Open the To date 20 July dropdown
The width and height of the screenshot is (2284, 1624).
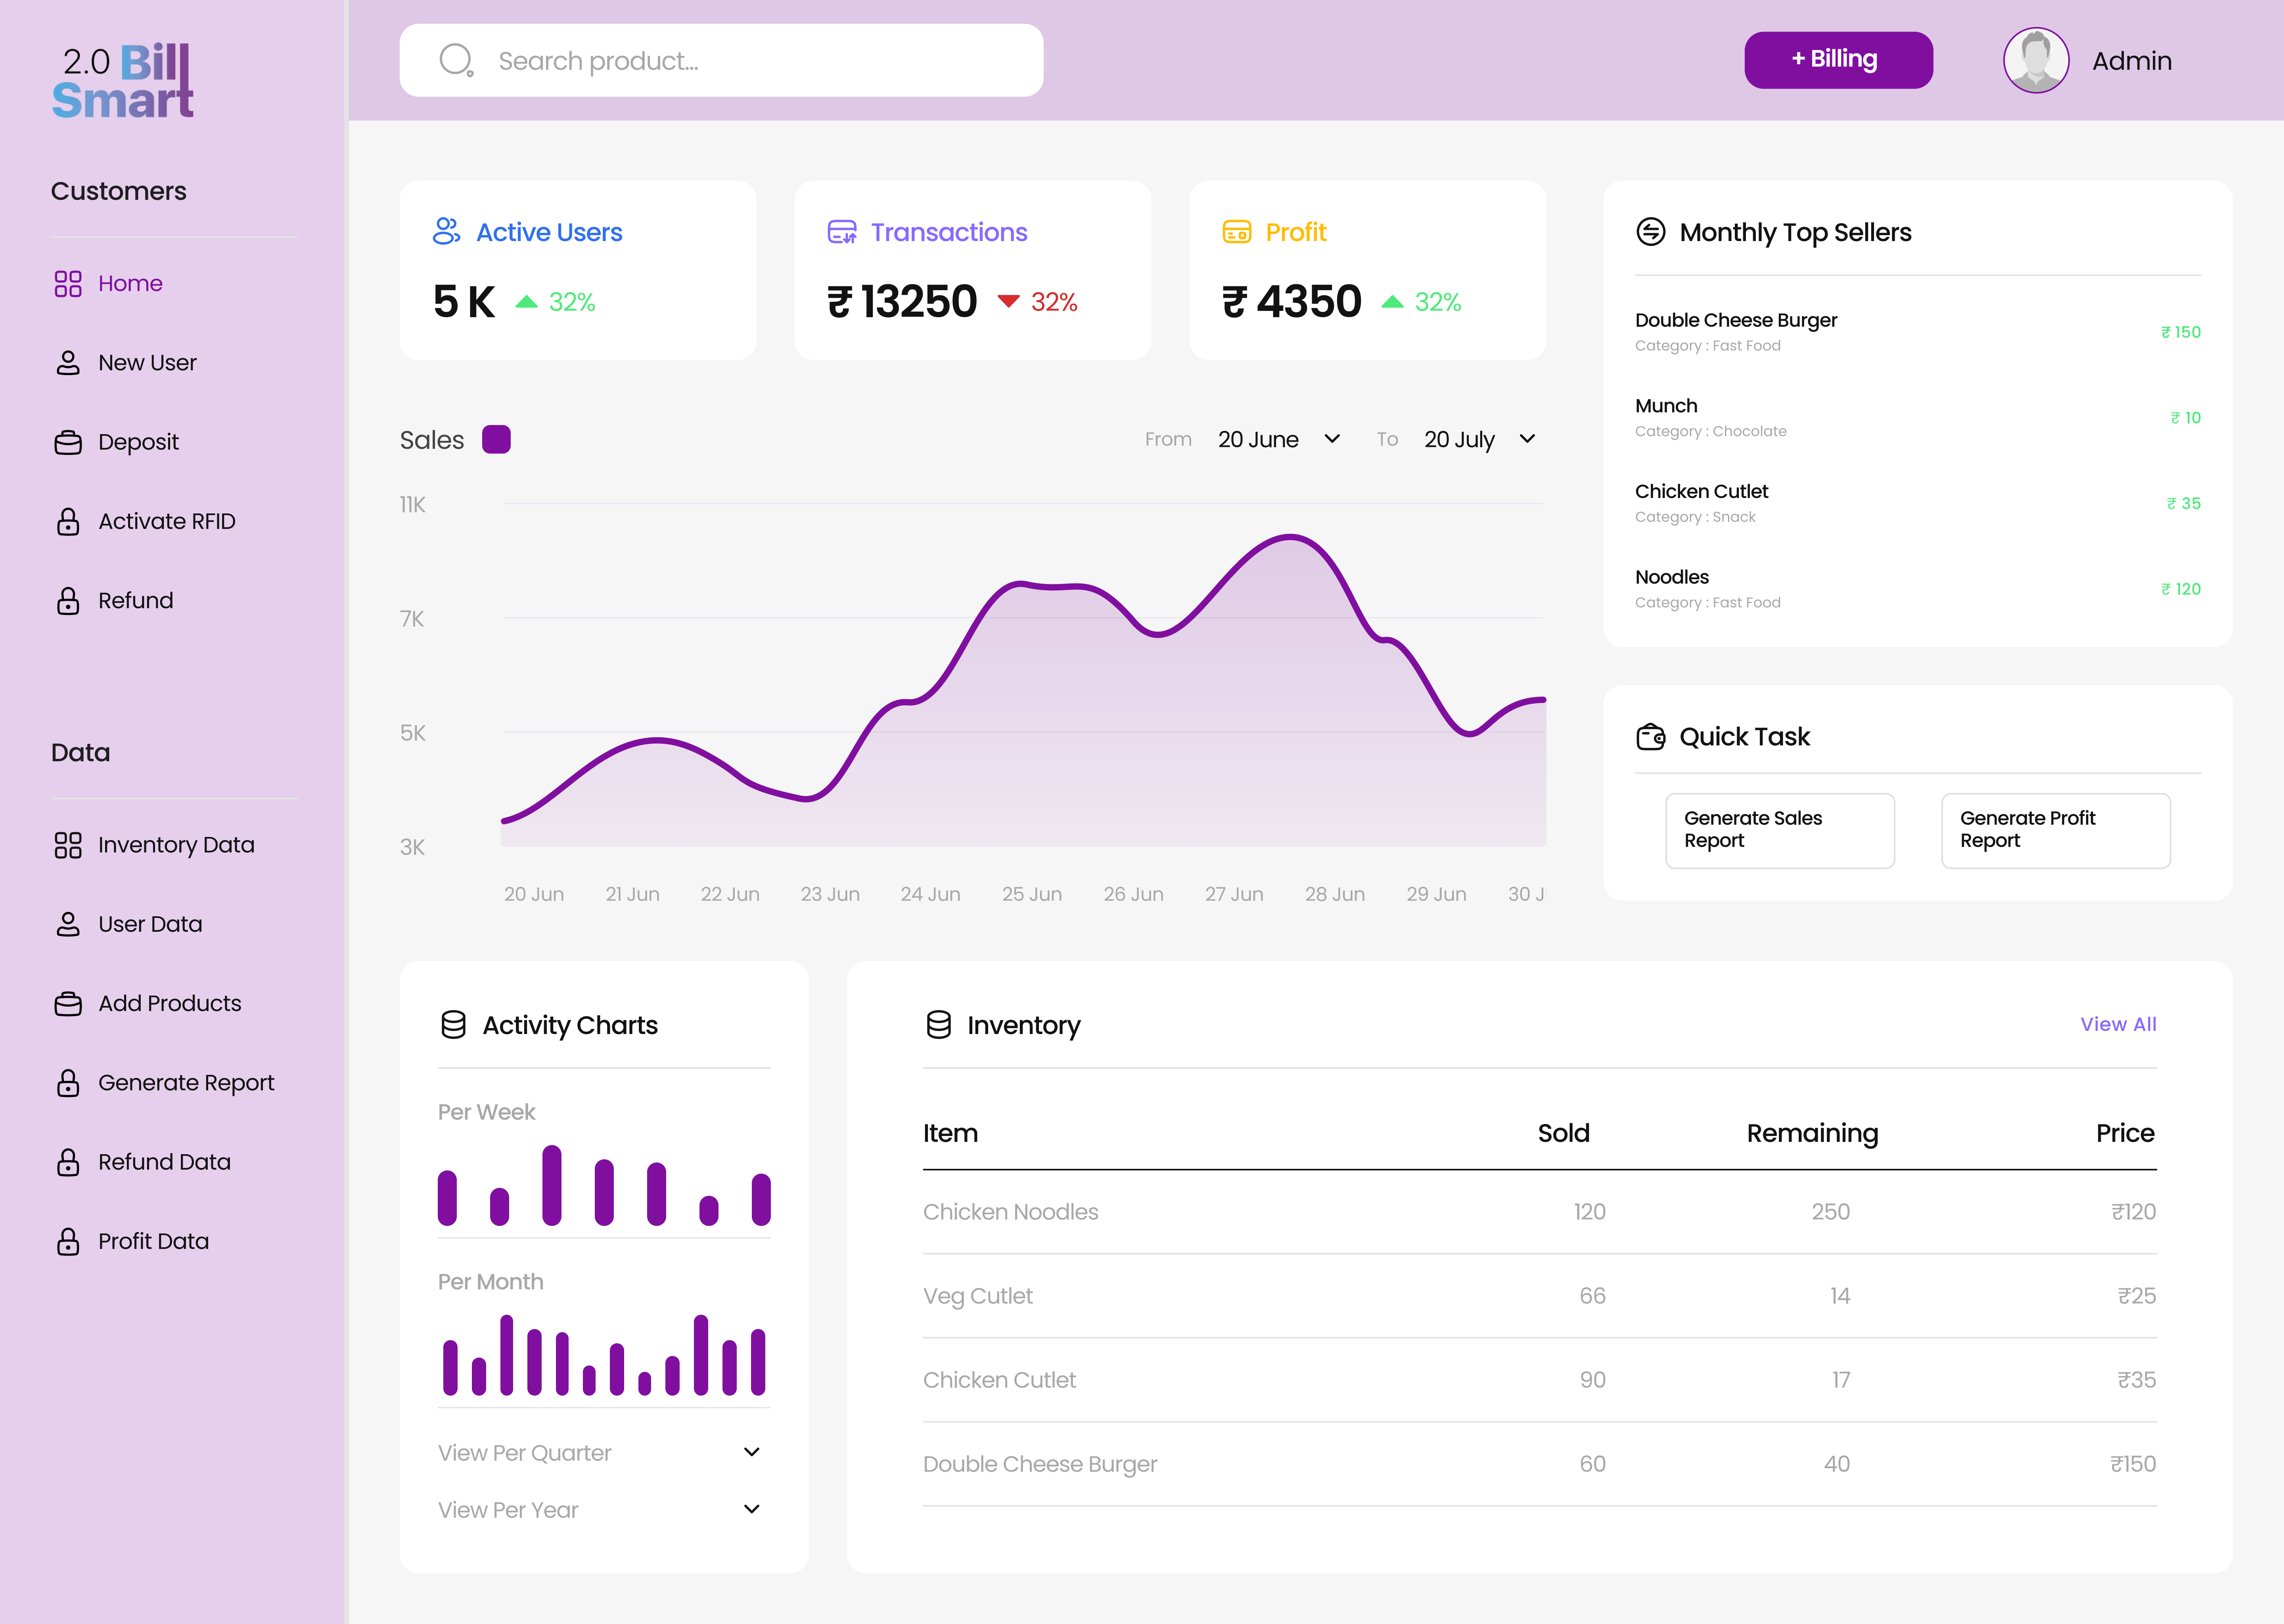[x=1480, y=439]
